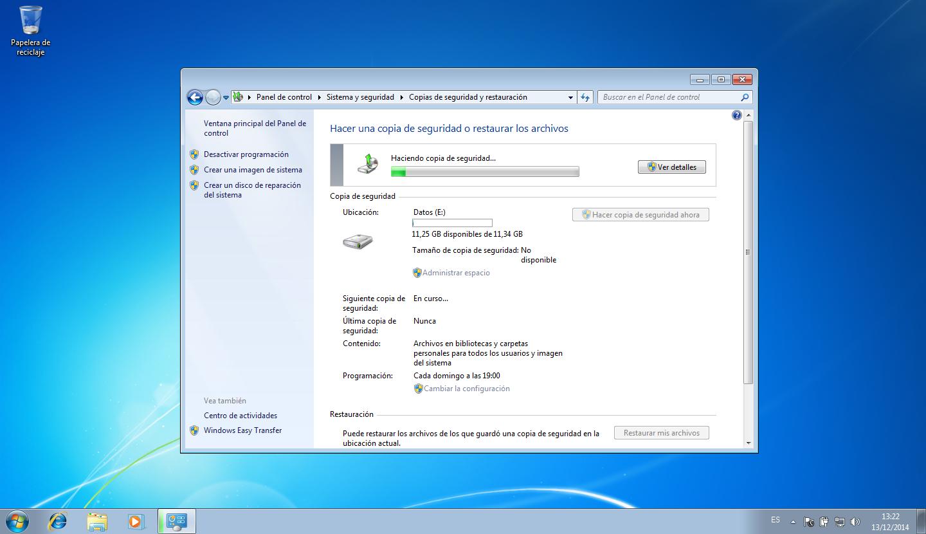Open Windows Media Player taskbar icon

[x=136, y=520]
